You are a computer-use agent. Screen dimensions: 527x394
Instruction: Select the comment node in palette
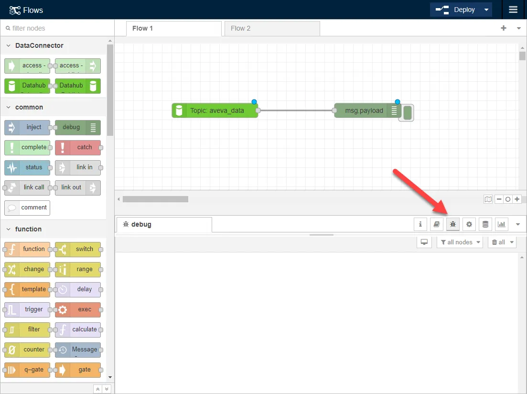point(27,208)
